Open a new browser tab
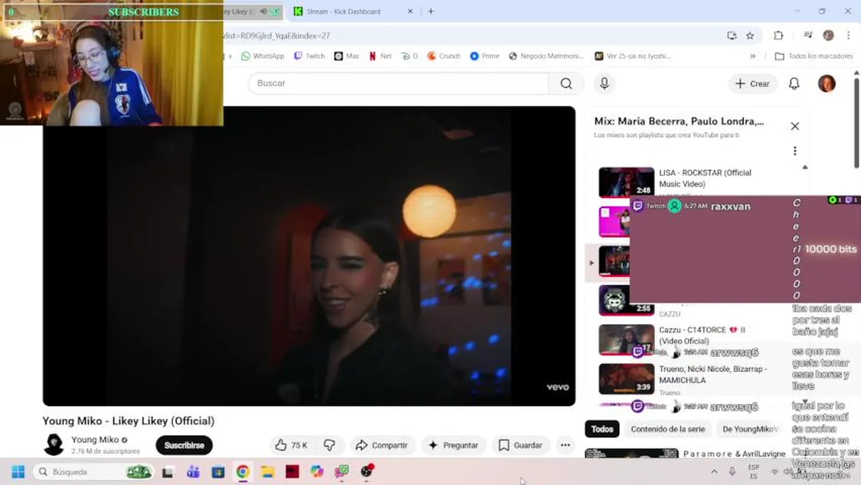 [x=430, y=11]
